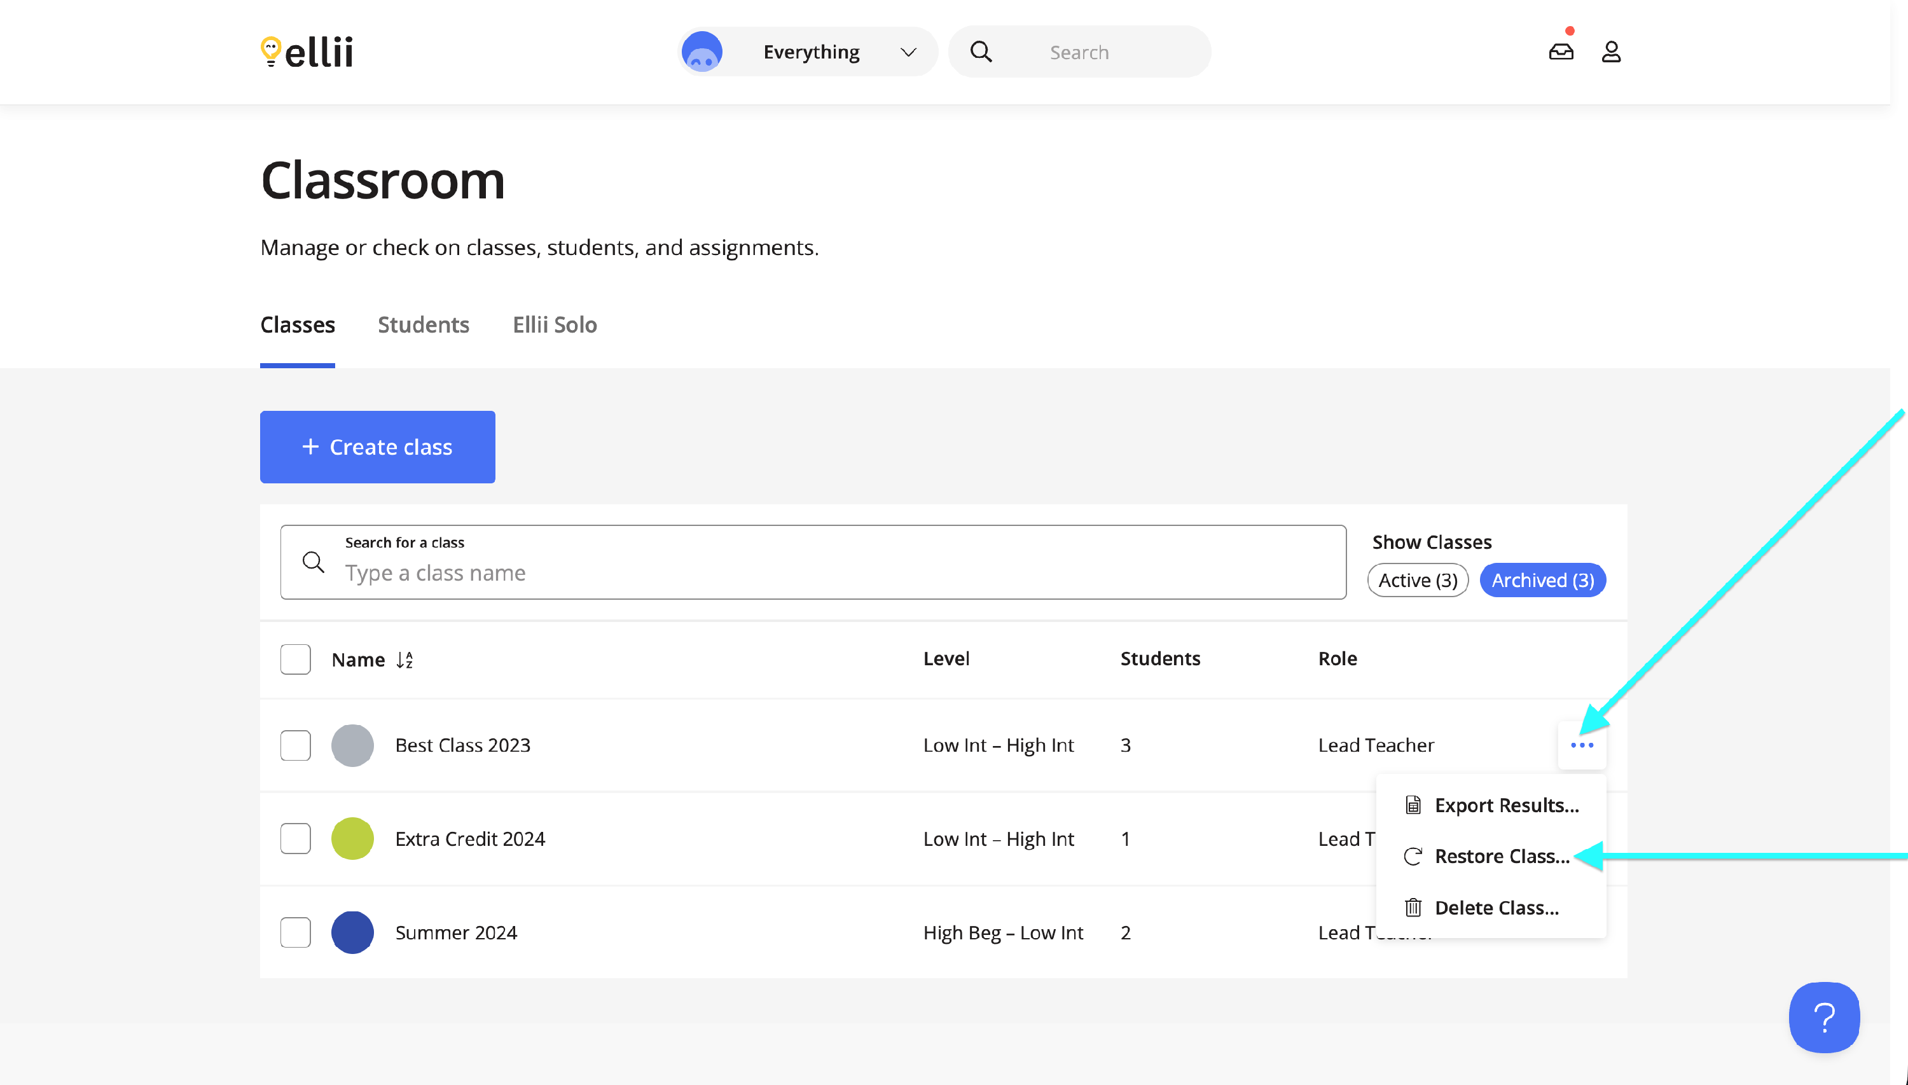Image resolution: width=1908 pixels, height=1085 pixels.
Task: Open the blue help question button
Action: coord(1824,1017)
